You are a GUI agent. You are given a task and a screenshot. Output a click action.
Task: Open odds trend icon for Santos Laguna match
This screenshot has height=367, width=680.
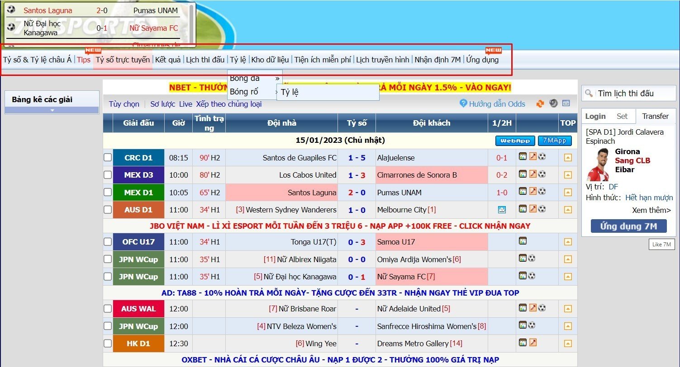(533, 192)
